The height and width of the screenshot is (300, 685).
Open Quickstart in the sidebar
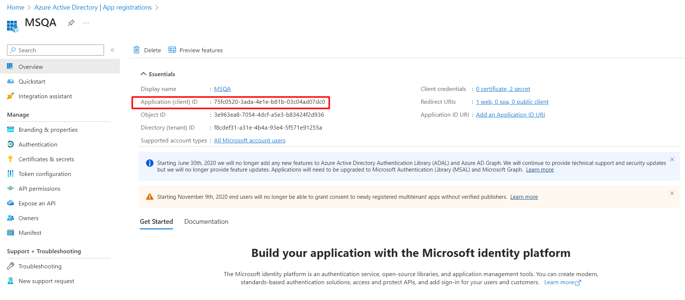click(x=32, y=81)
